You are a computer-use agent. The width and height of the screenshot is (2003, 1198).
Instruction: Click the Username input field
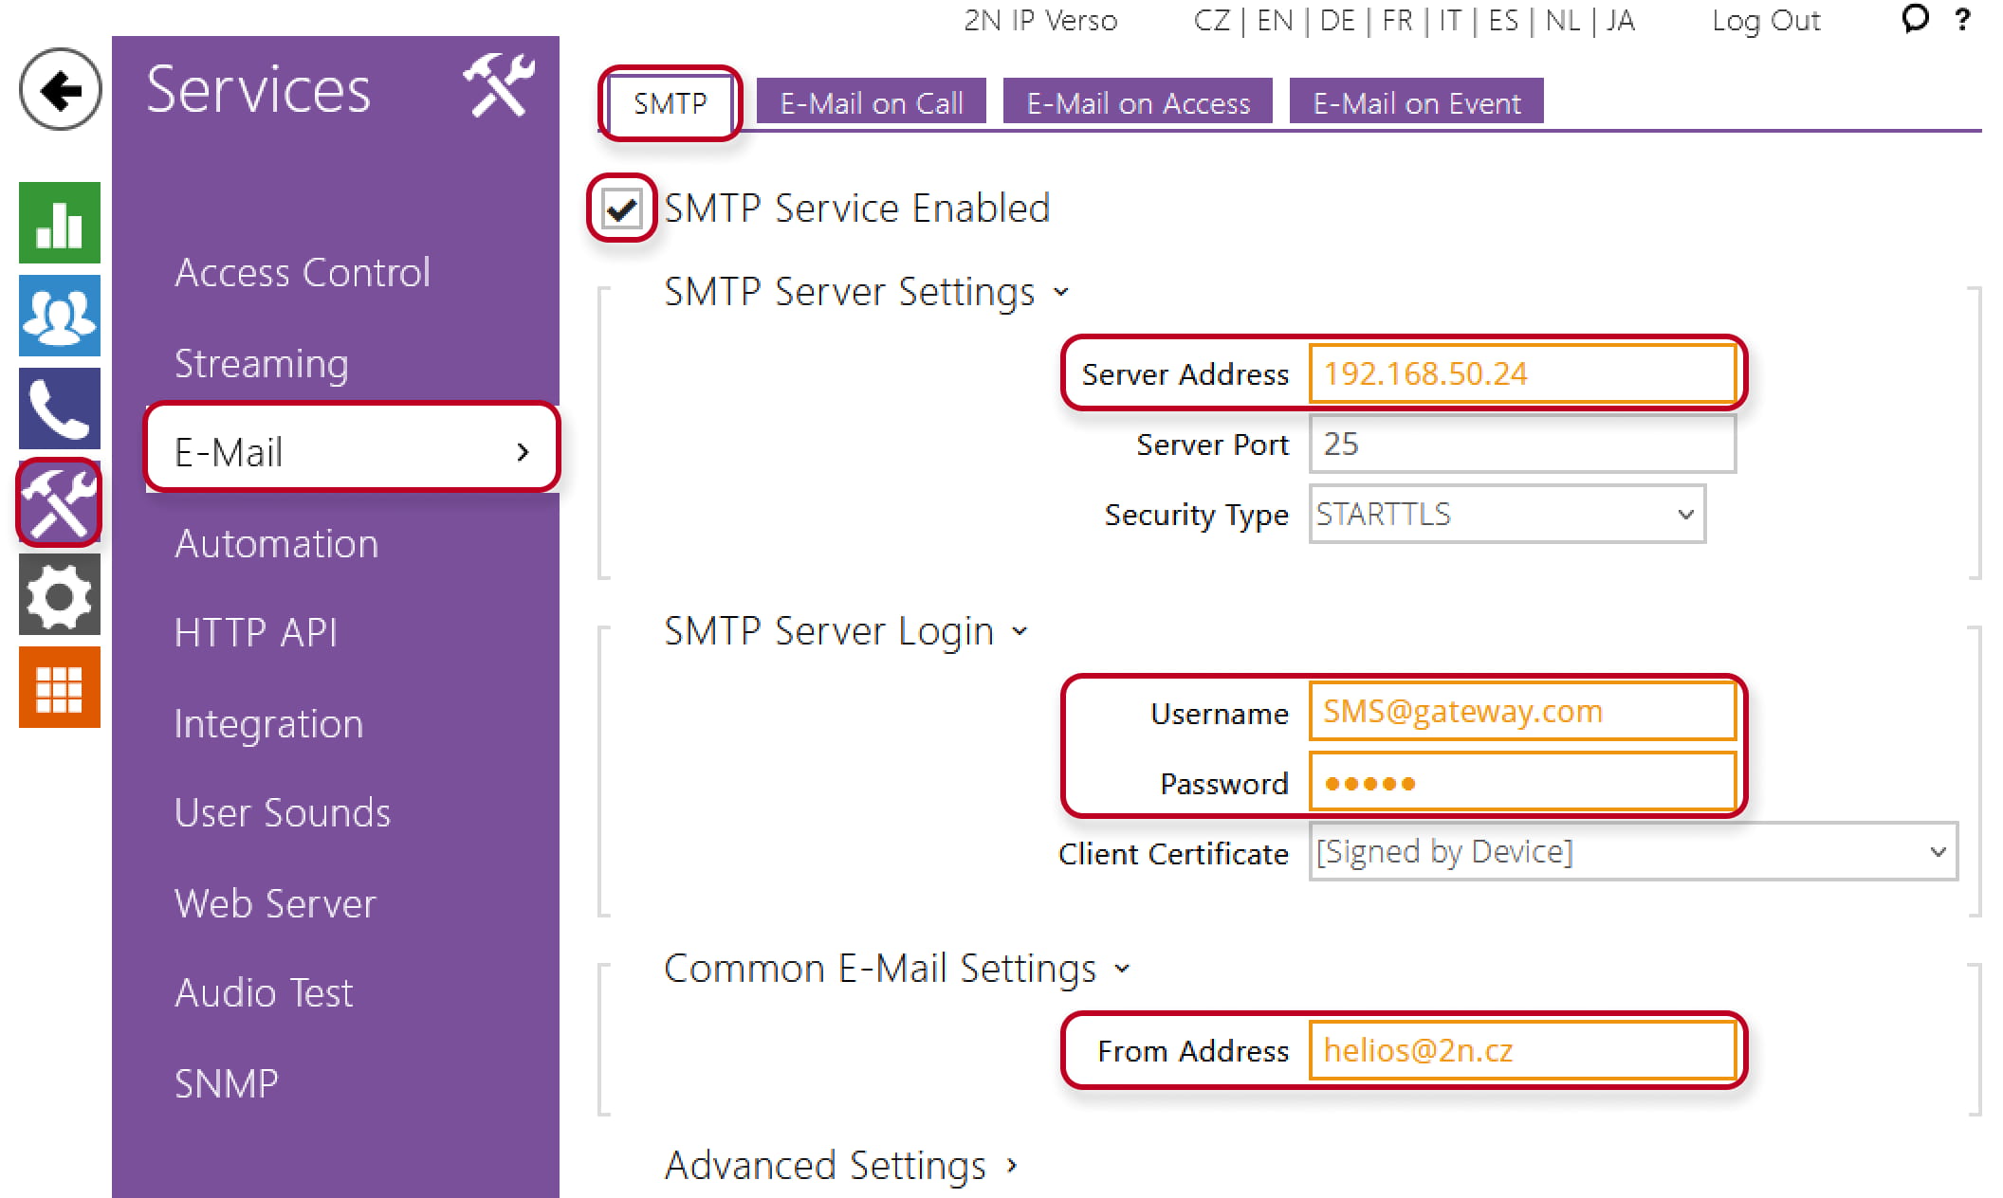pos(1522,711)
